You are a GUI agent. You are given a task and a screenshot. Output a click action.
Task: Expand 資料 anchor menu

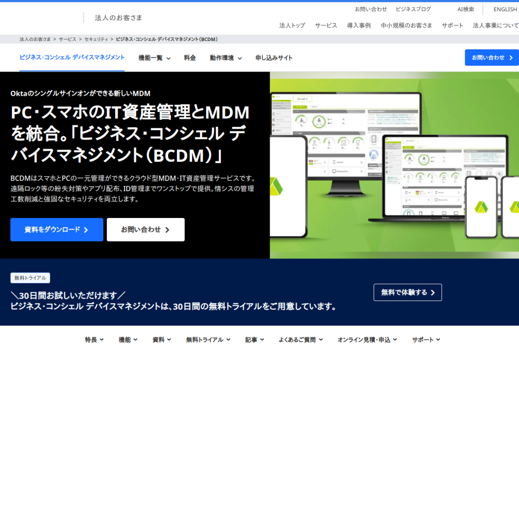click(162, 340)
